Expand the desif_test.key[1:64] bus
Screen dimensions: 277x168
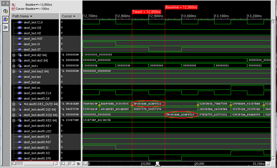(14, 71)
